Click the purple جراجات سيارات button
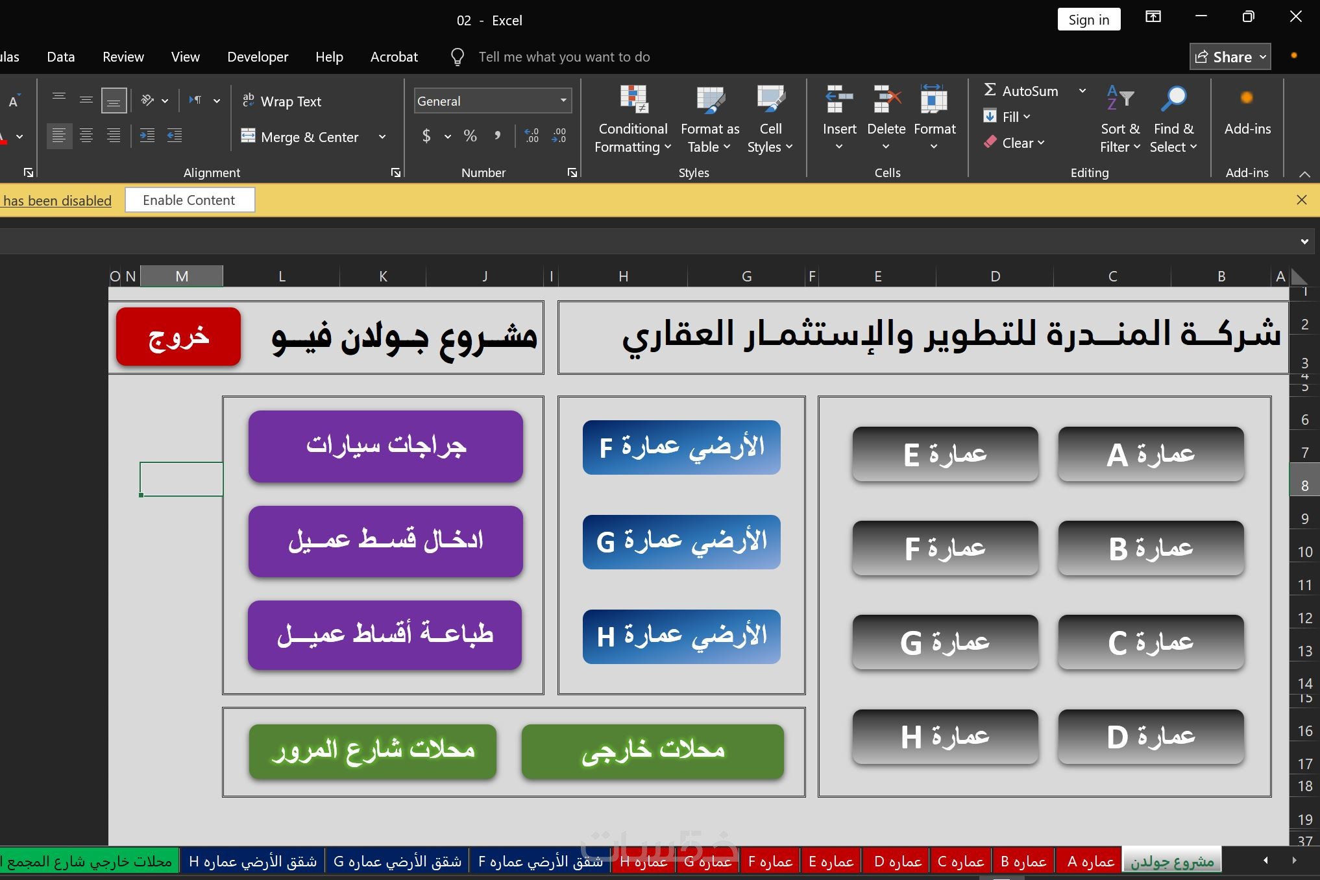This screenshot has height=880, width=1320. 385,446
